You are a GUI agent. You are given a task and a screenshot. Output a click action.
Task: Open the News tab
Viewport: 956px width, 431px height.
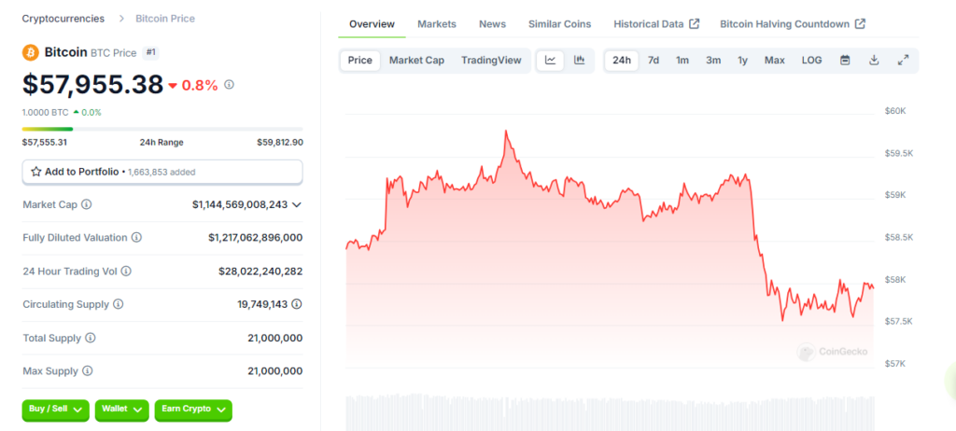492,24
